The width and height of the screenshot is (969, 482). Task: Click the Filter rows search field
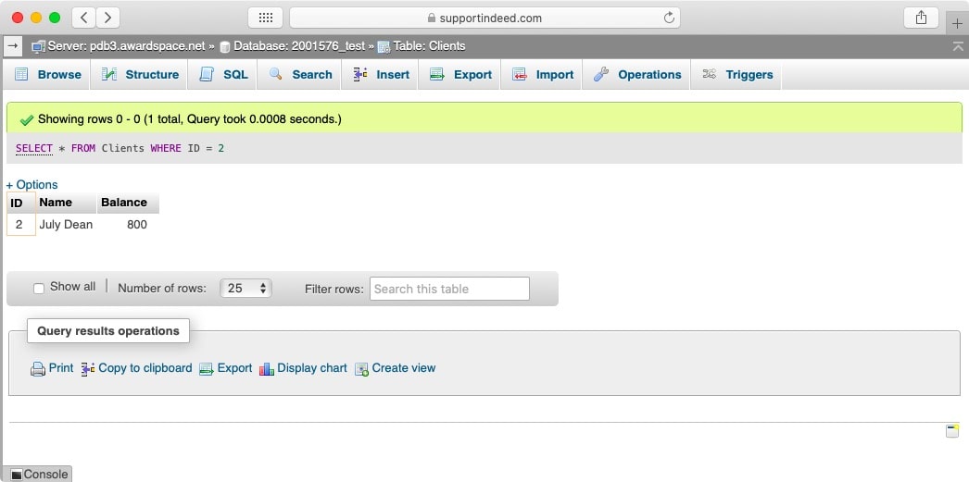point(449,289)
